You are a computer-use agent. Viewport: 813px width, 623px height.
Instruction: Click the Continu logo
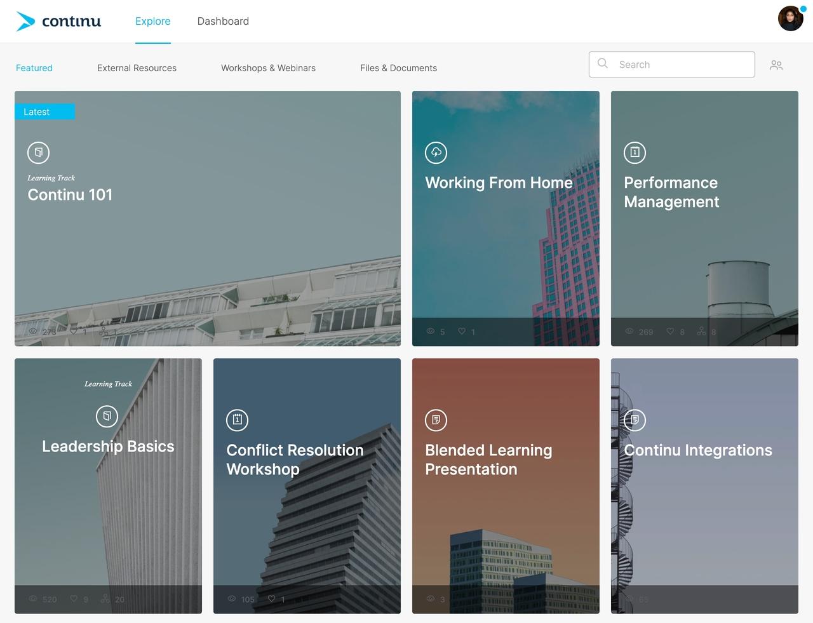[x=58, y=22]
